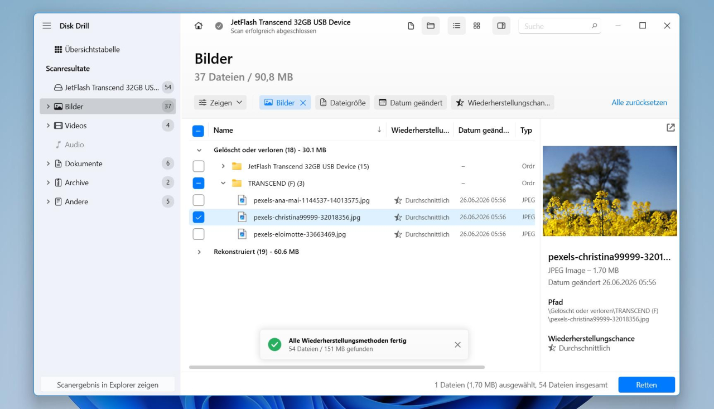Click Scanergebnis in Explorer zeigen
The image size is (714, 409).
tap(108, 385)
